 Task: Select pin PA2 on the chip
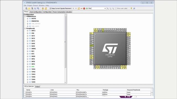pos(92,64)
